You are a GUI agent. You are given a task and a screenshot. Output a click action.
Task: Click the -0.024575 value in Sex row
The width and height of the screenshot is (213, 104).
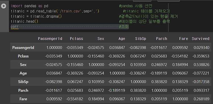pos(53,65)
